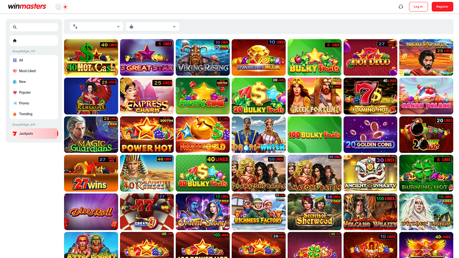Open the Fruits & Gold game
459x258 pixels.
click(202, 135)
